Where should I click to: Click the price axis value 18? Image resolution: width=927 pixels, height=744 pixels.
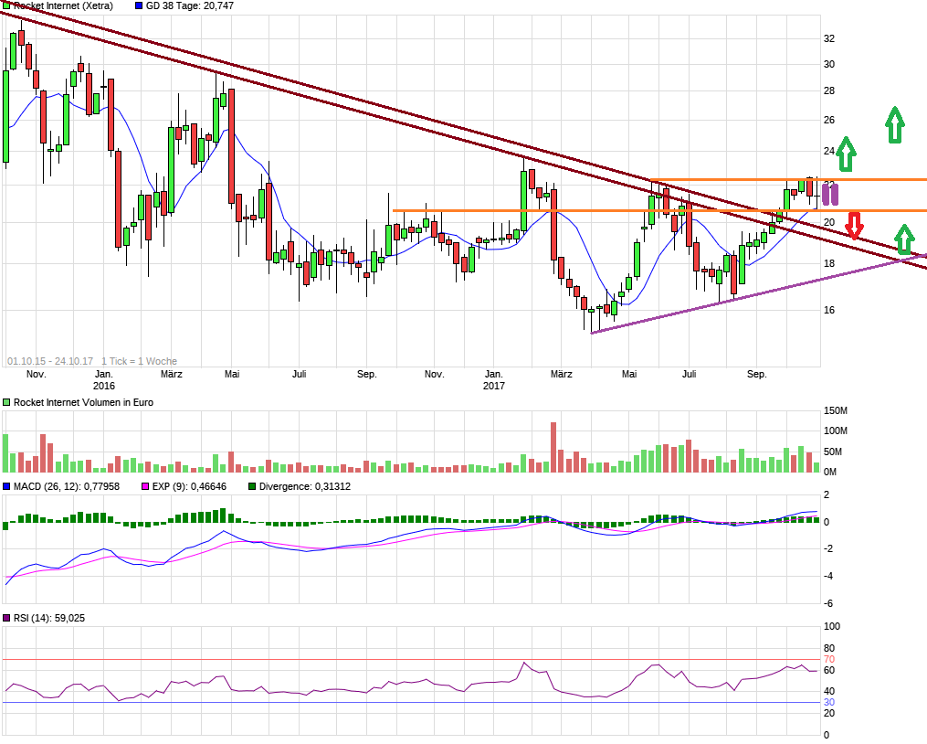(829, 263)
